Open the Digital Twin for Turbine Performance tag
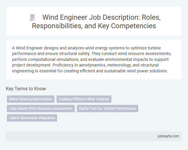This screenshot has width=188, height=150. [108, 109]
